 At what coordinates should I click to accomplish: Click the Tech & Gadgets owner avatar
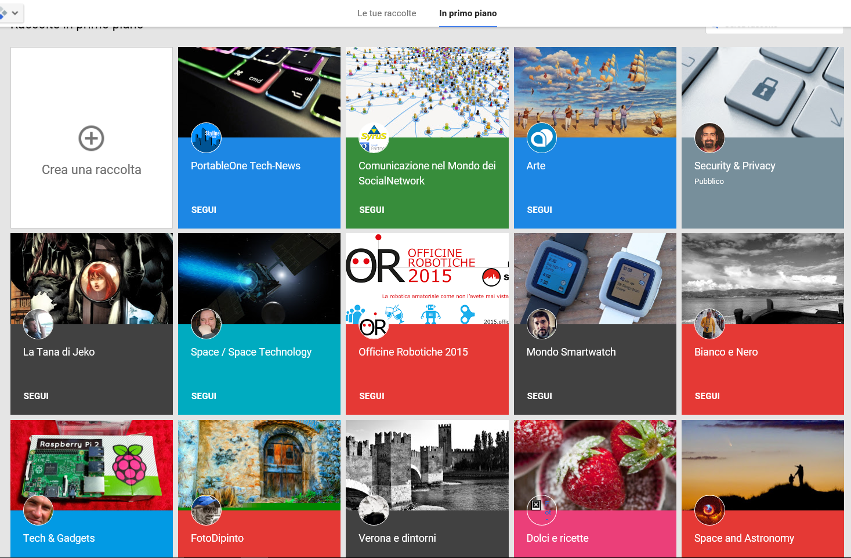(x=38, y=510)
